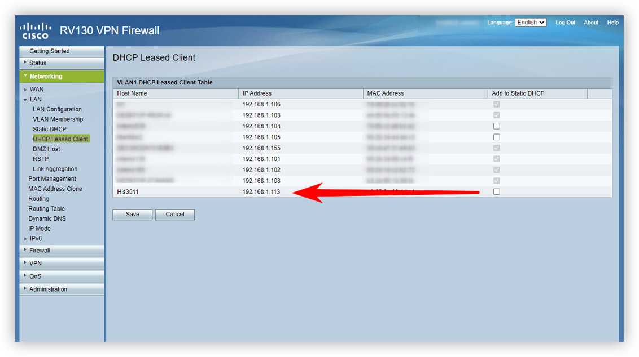Image resolution: width=639 pixels, height=357 pixels.
Task: Select DHCP Leased Client menu item
Action: (x=60, y=139)
